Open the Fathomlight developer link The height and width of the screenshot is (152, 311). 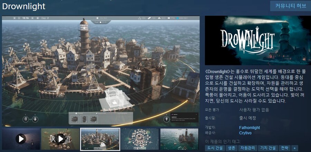click(x=249, y=128)
